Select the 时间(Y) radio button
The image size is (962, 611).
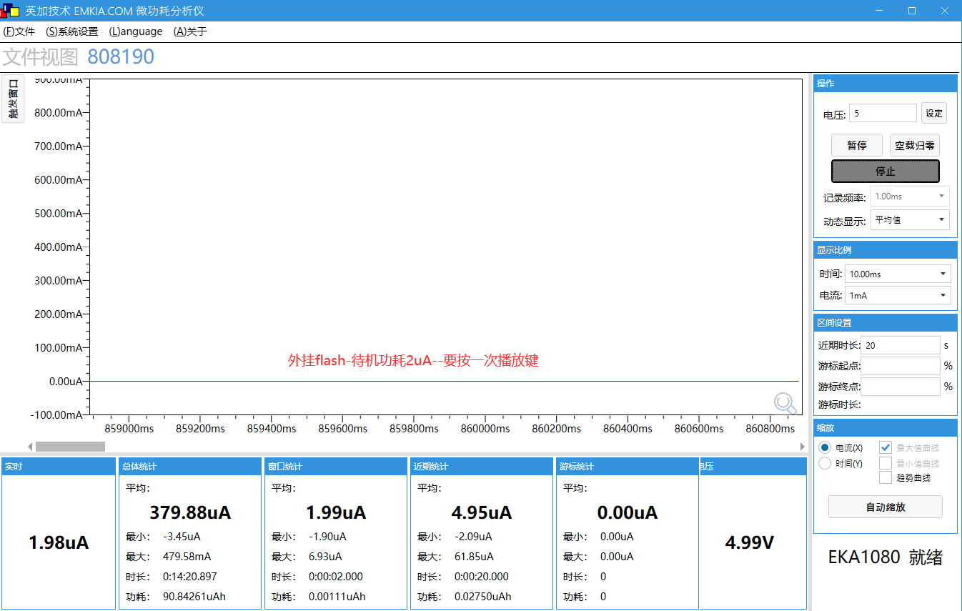[x=825, y=463]
